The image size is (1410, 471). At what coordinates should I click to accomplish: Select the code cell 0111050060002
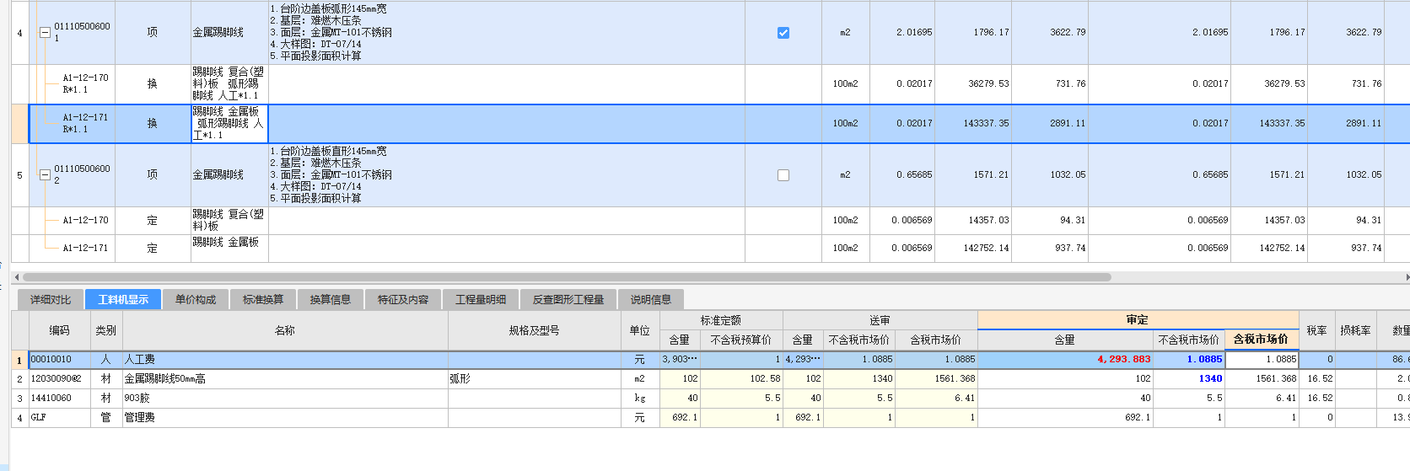coord(82,175)
